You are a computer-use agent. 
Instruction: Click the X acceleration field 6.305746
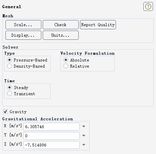coord(51,126)
